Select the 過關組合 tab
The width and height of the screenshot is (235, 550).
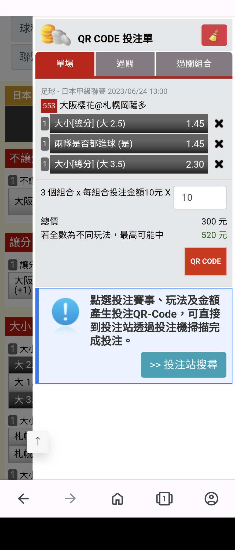point(194,64)
